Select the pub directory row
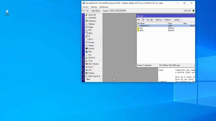Screen dimensions: 216x121 (x=166, y=28)
